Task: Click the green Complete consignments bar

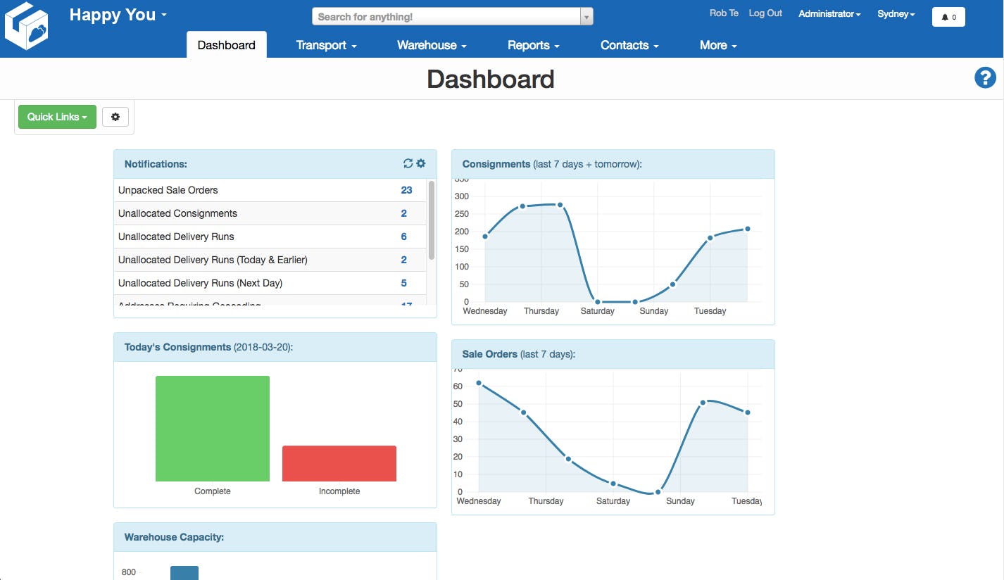Action: point(212,429)
